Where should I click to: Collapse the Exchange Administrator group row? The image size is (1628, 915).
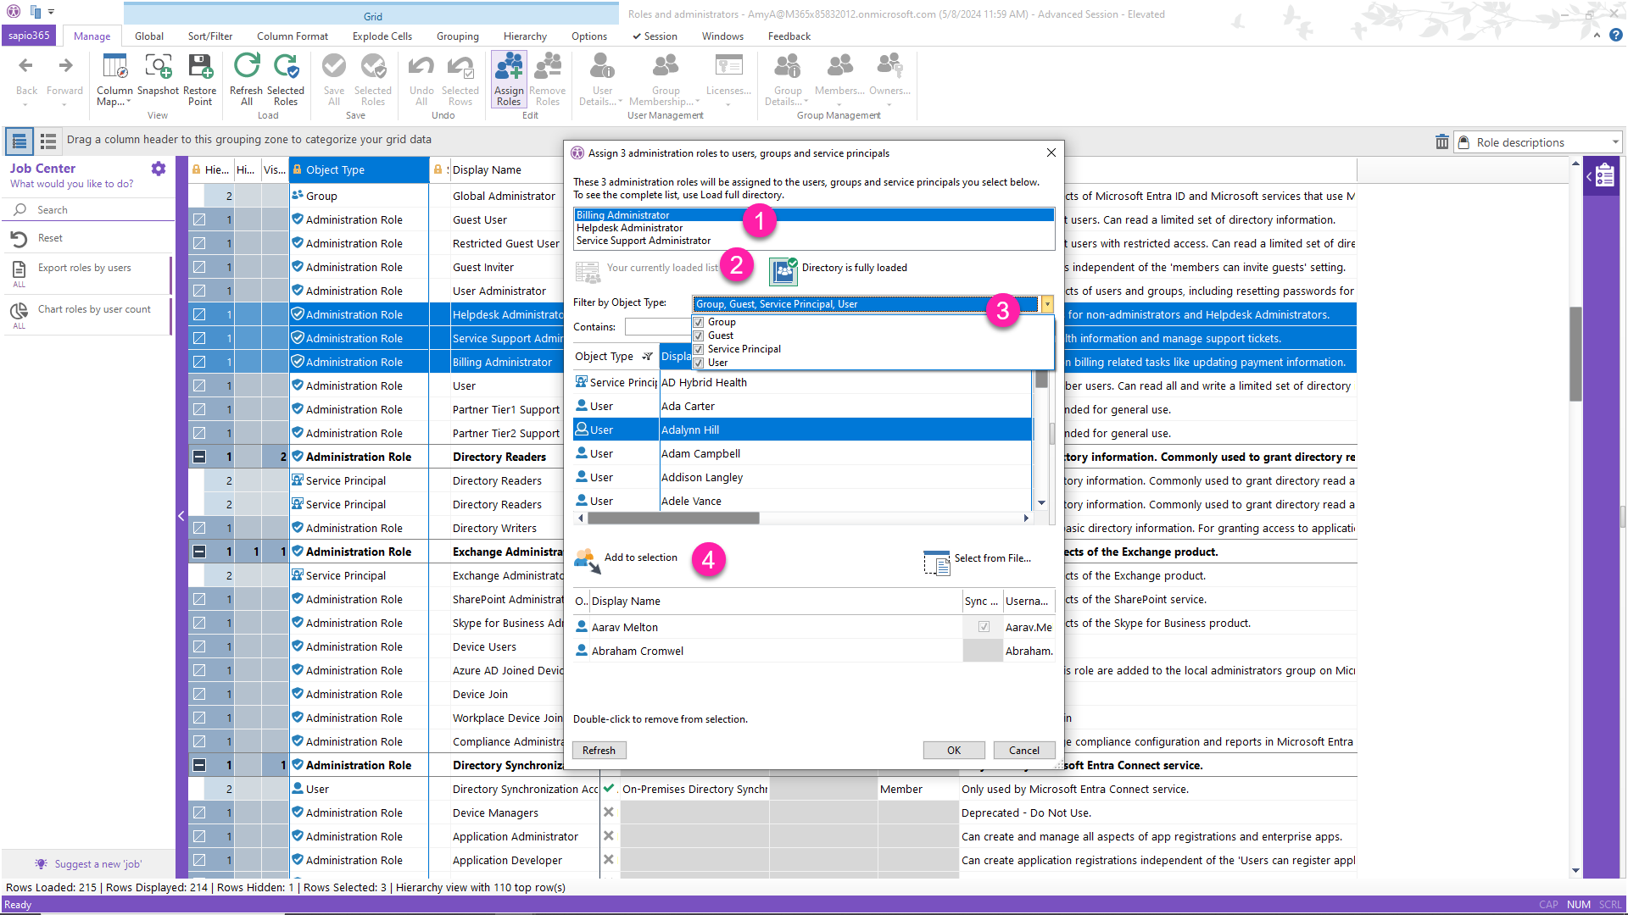[199, 552]
